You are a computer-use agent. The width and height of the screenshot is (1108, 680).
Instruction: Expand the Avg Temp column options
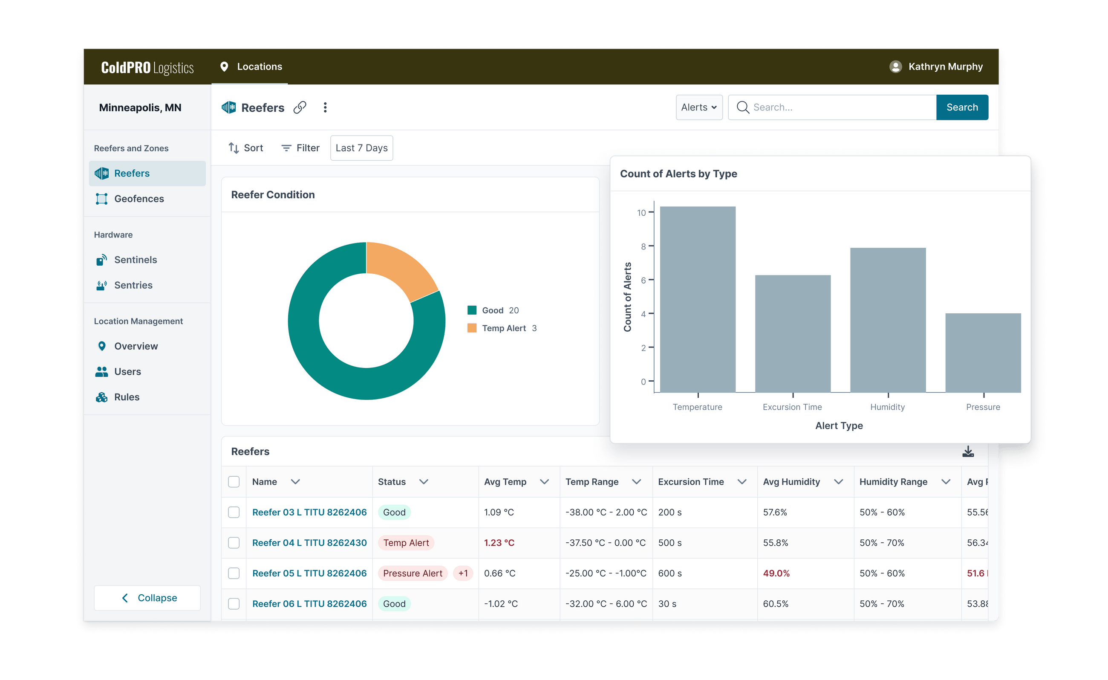545,482
